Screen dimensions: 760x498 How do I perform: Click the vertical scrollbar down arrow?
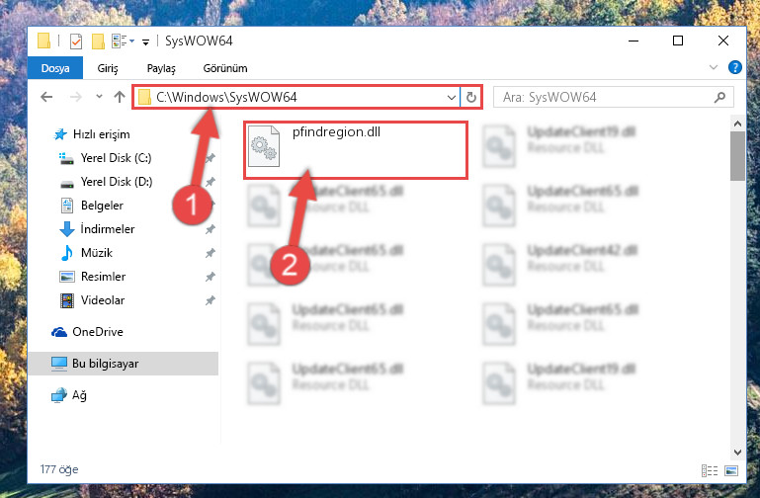point(737,452)
